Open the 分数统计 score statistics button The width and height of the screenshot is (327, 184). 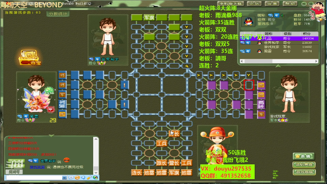58,14
